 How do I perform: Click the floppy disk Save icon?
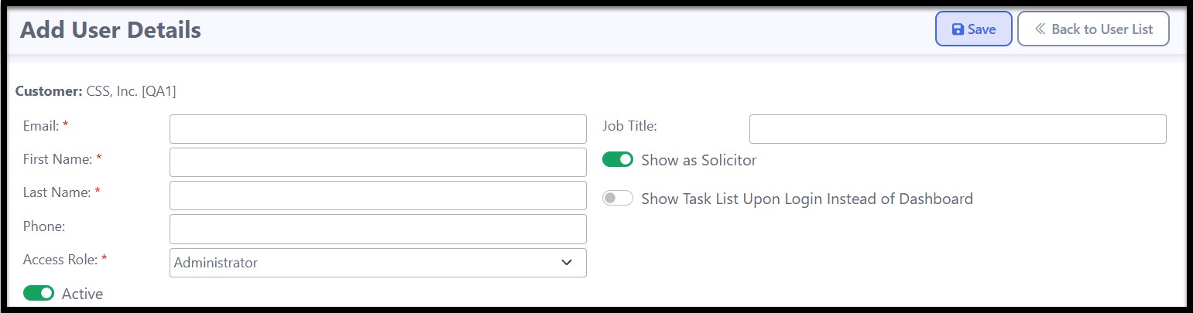(958, 29)
